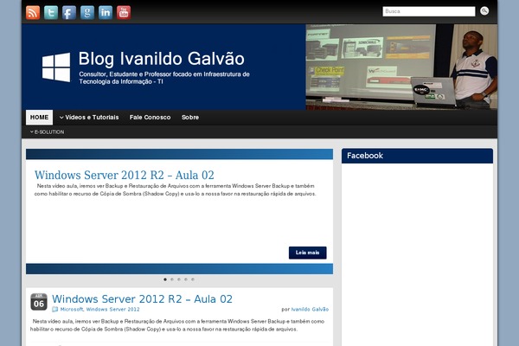Screen dimensions: 519x346
Task: Open the Microsoft category link
Action: (x=72, y=310)
